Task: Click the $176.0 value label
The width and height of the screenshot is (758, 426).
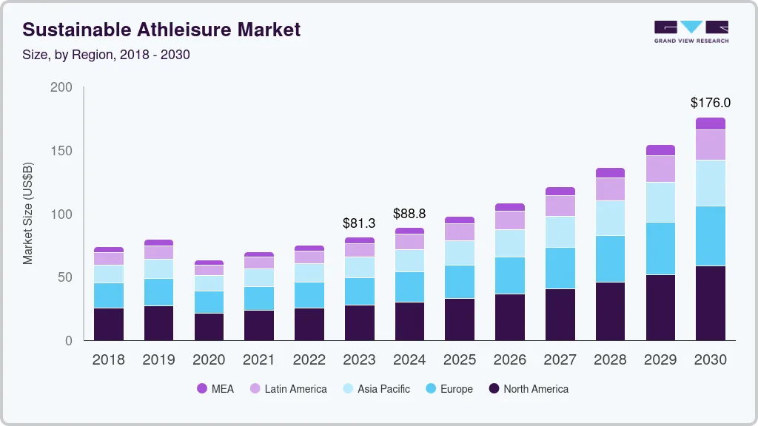Action: point(710,104)
